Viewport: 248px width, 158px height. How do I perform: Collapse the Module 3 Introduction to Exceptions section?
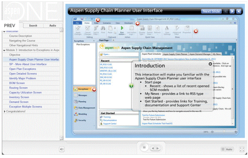pos(4,50)
